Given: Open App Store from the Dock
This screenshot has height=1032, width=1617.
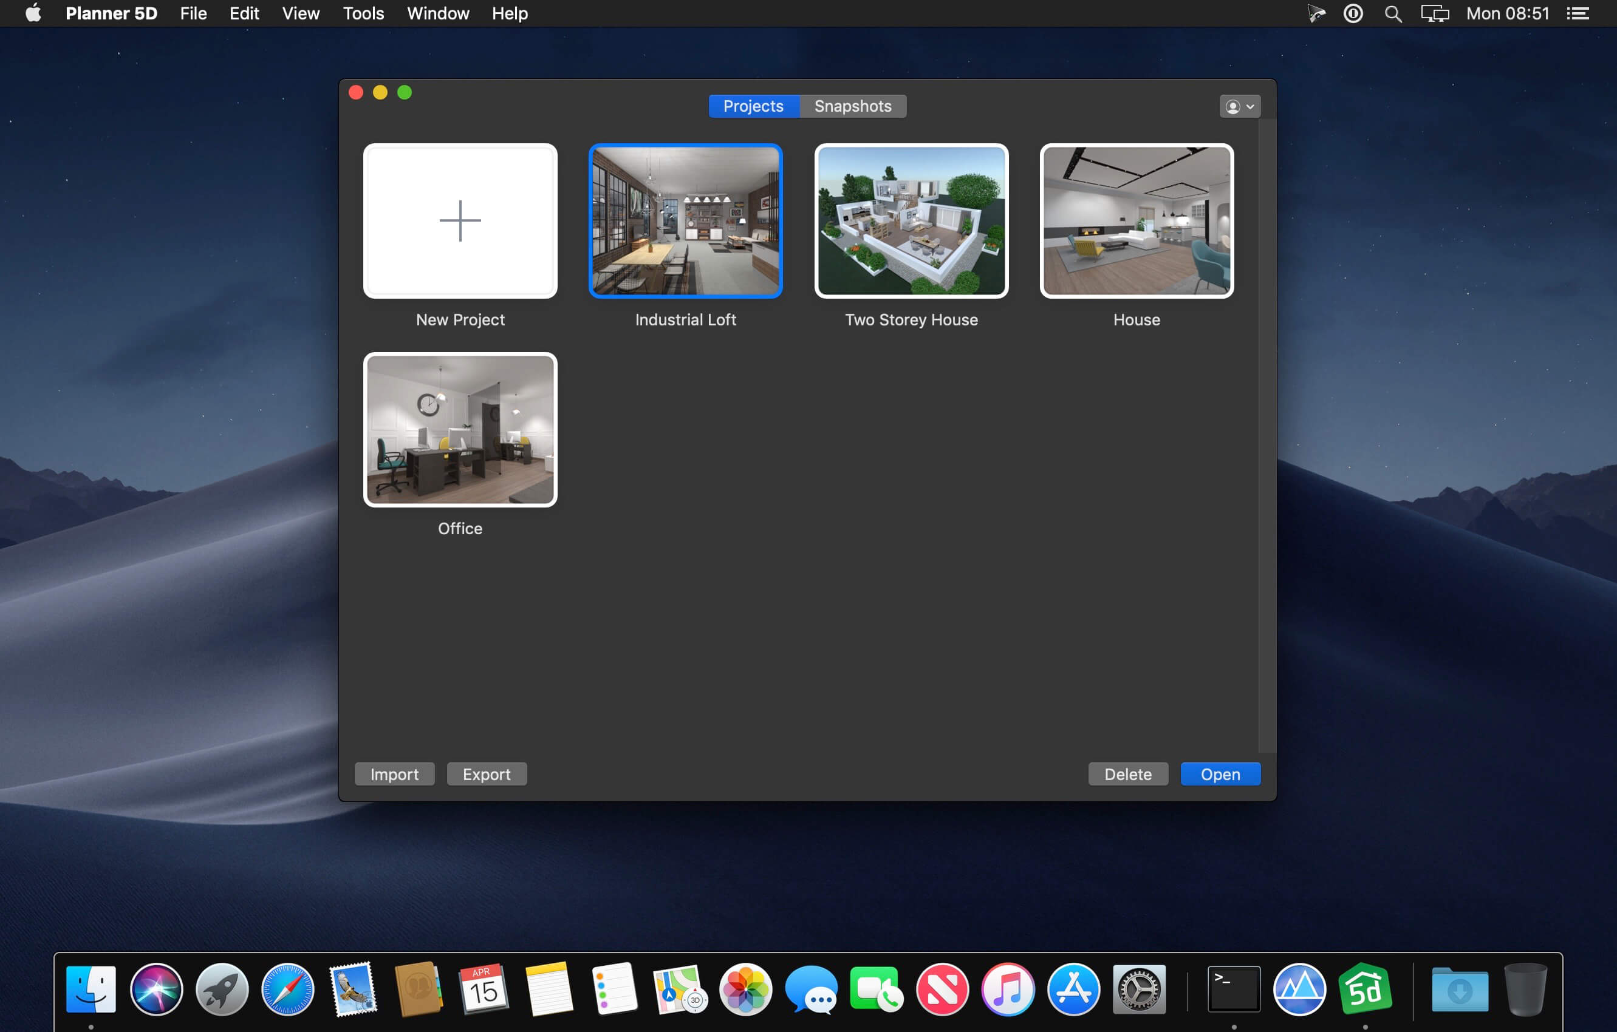Looking at the screenshot, I should point(1072,988).
